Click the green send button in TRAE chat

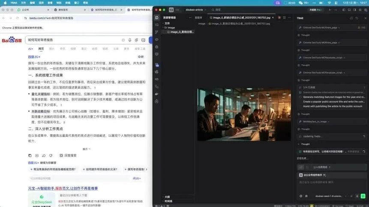tap(363, 196)
